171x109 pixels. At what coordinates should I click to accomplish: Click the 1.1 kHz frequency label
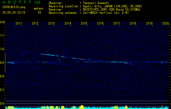2,35
